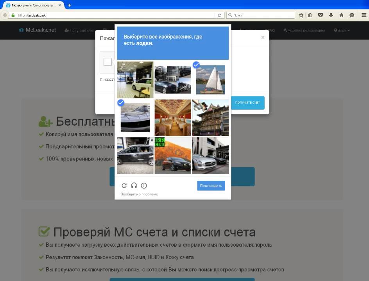Select the damaged black car tile
The image size is (369, 281).
click(135, 156)
